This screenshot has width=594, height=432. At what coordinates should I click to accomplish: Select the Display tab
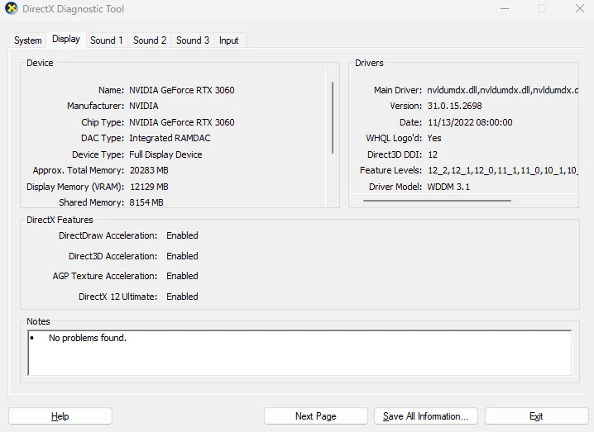tap(66, 39)
